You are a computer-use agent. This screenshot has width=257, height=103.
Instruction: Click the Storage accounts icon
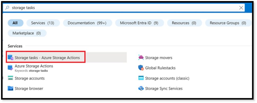pos(10,78)
